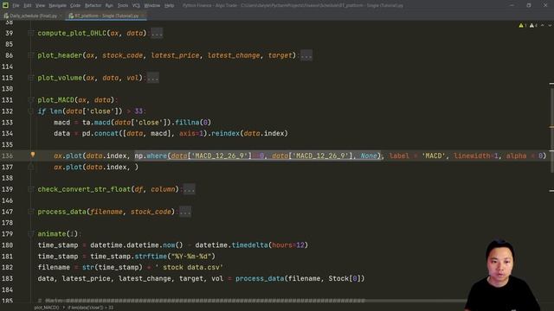Viewport: 554px width, 311px height.
Task: Click the weak warnings count indicator
Action: pyautogui.click(x=533, y=25)
